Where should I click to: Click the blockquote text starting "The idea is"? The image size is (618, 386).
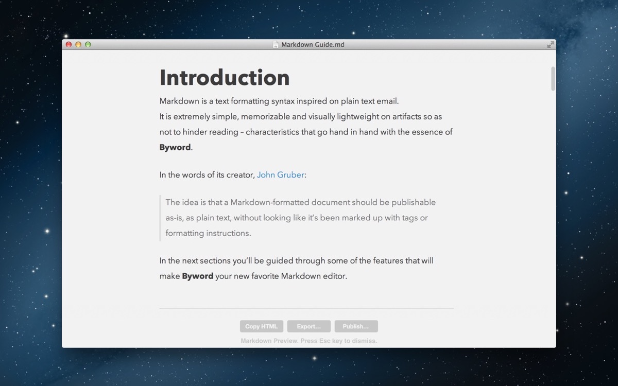[301, 218]
